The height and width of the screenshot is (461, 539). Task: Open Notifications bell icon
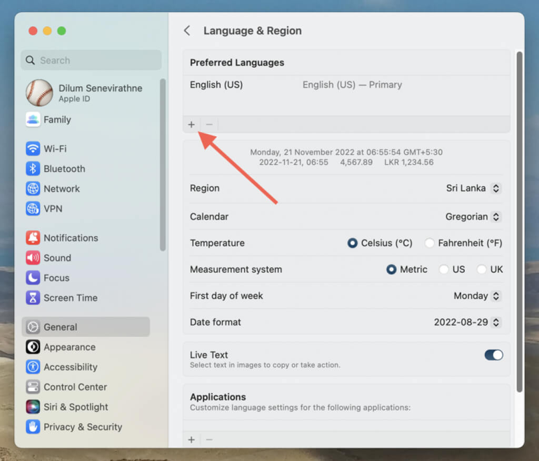(x=33, y=238)
